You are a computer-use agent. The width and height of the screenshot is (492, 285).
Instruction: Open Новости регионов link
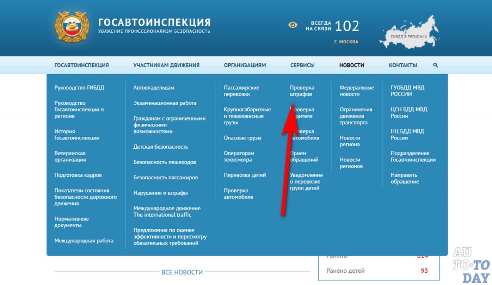tap(351, 163)
